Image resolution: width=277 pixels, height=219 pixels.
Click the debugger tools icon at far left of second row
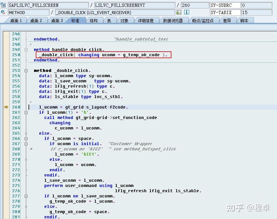coord(4,12)
